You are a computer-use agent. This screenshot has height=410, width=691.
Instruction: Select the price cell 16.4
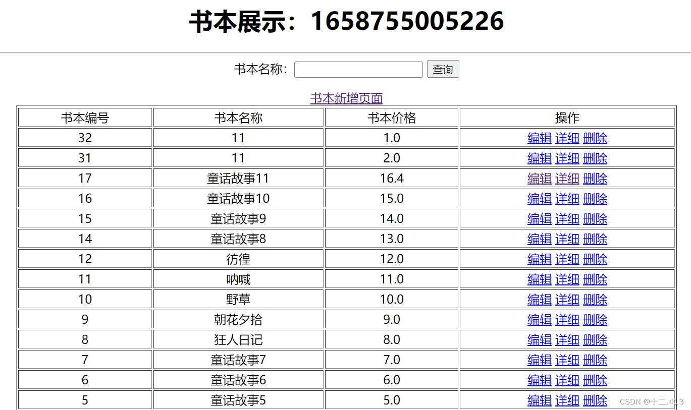tap(392, 178)
